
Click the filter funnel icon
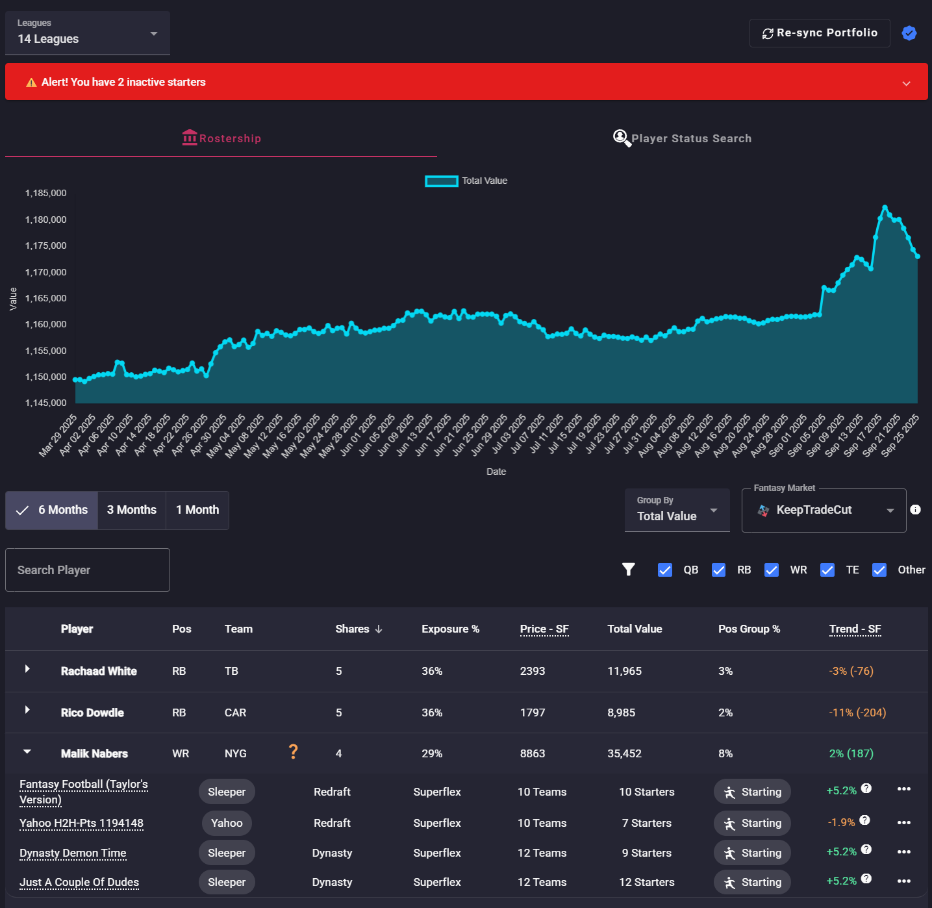628,570
